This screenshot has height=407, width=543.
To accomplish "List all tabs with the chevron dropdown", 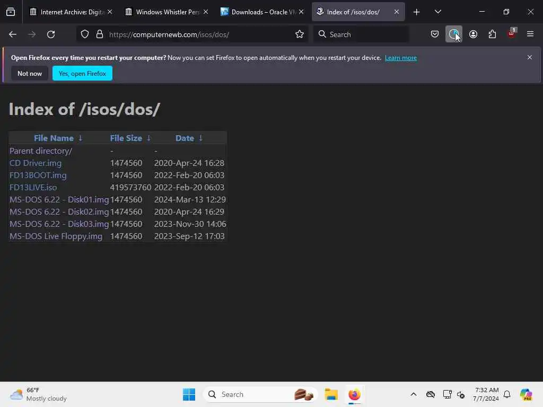I will (437, 12).
